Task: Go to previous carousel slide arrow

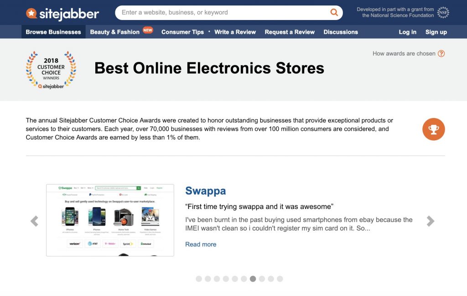Action: (34, 221)
